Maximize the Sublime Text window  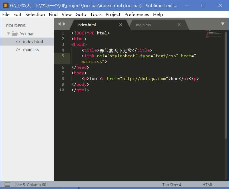(203, 5)
